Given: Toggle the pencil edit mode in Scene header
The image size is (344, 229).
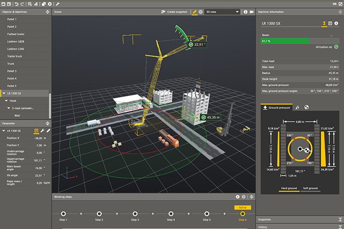Looking at the screenshot, I should (194, 12).
